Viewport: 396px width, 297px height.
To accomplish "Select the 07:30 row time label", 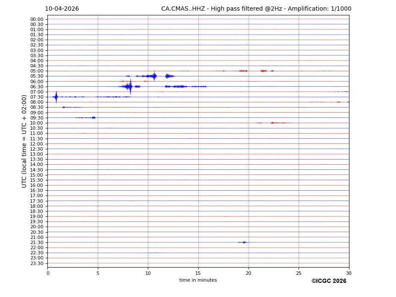I will (37, 97).
